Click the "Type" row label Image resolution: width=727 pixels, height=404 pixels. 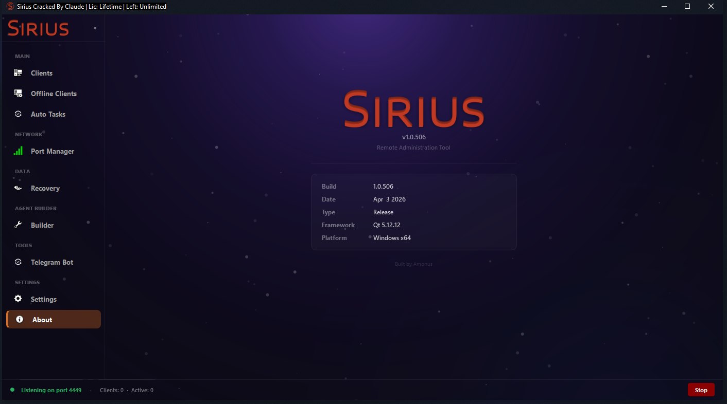(328, 212)
